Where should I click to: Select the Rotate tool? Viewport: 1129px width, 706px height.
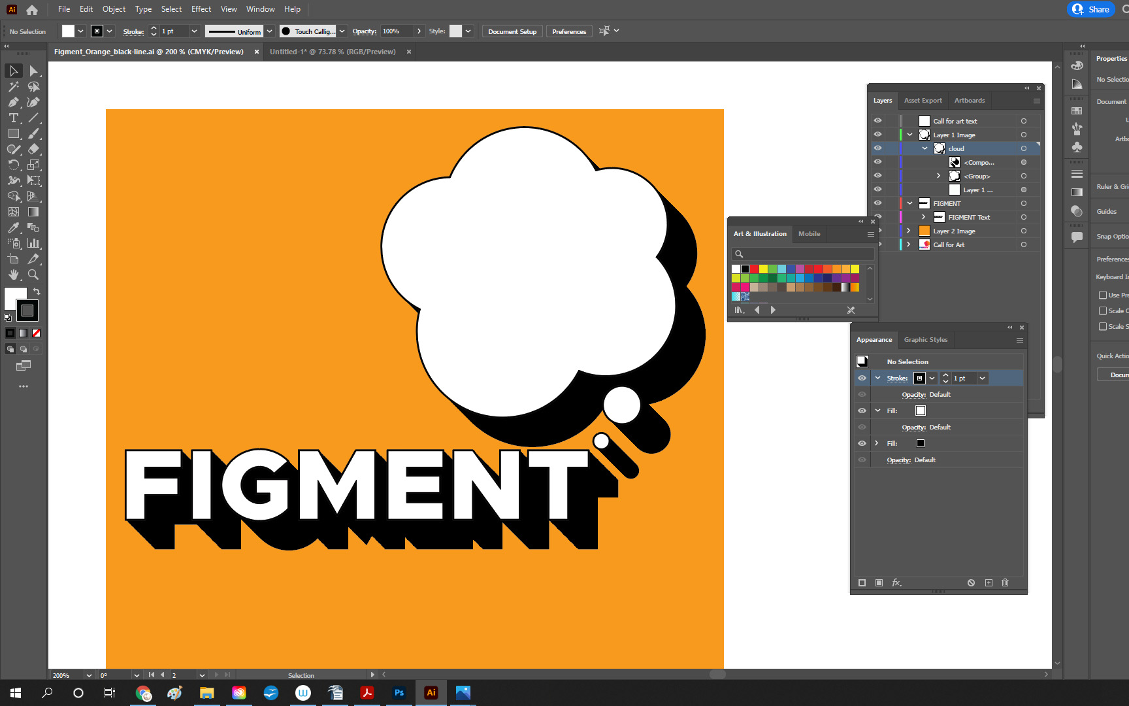click(x=13, y=164)
